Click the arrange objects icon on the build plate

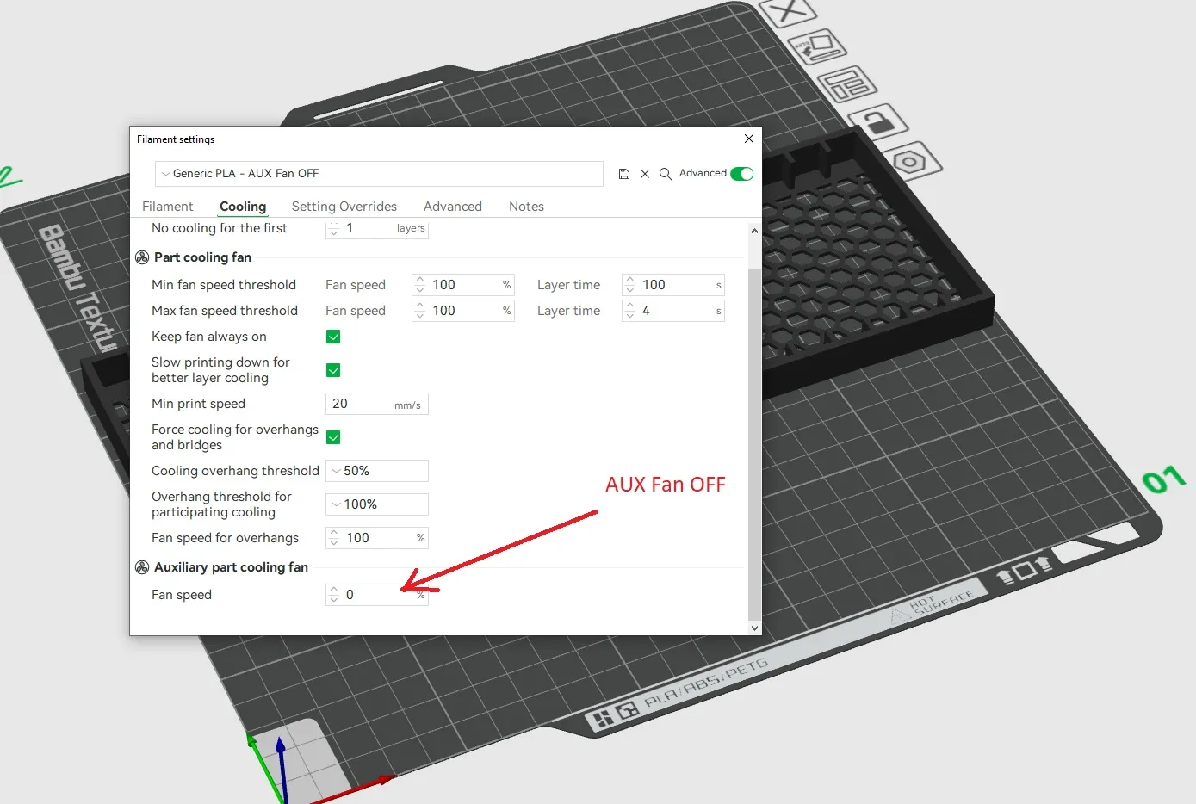coord(847,84)
